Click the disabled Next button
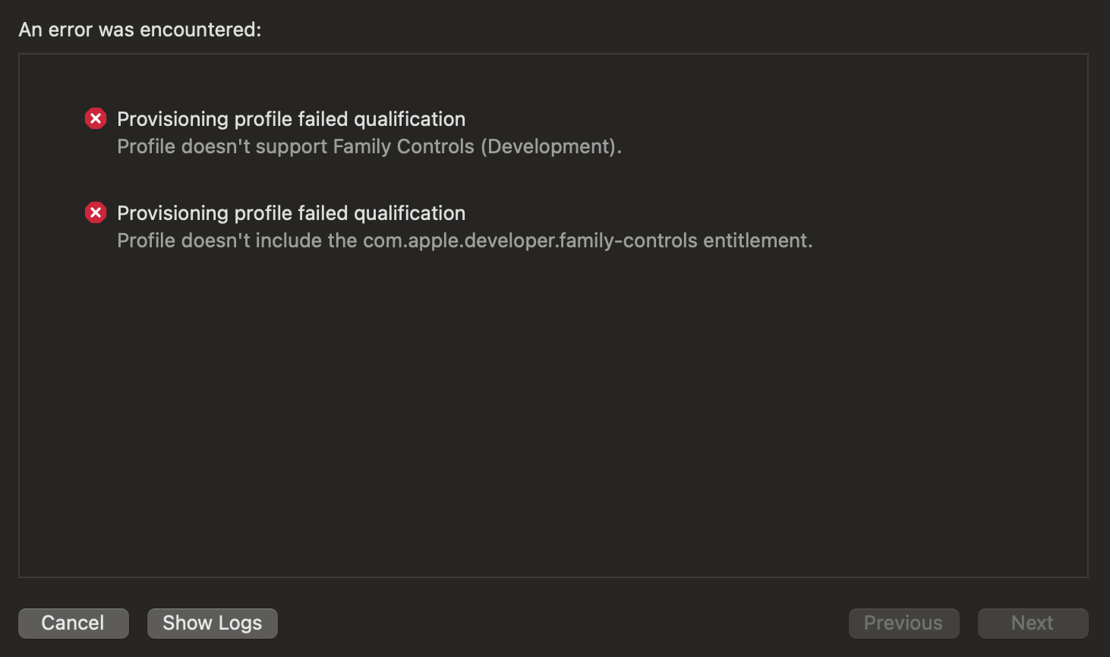Screen dimensions: 1110x657 pos(1033,623)
